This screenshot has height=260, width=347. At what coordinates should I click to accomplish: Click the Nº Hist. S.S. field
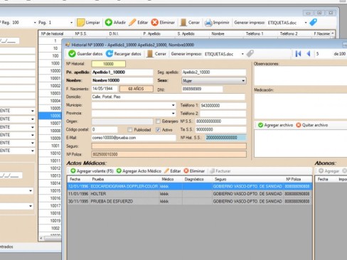[225, 138]
